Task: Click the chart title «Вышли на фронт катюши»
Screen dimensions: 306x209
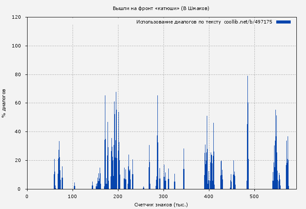Action: click(160, 8)
